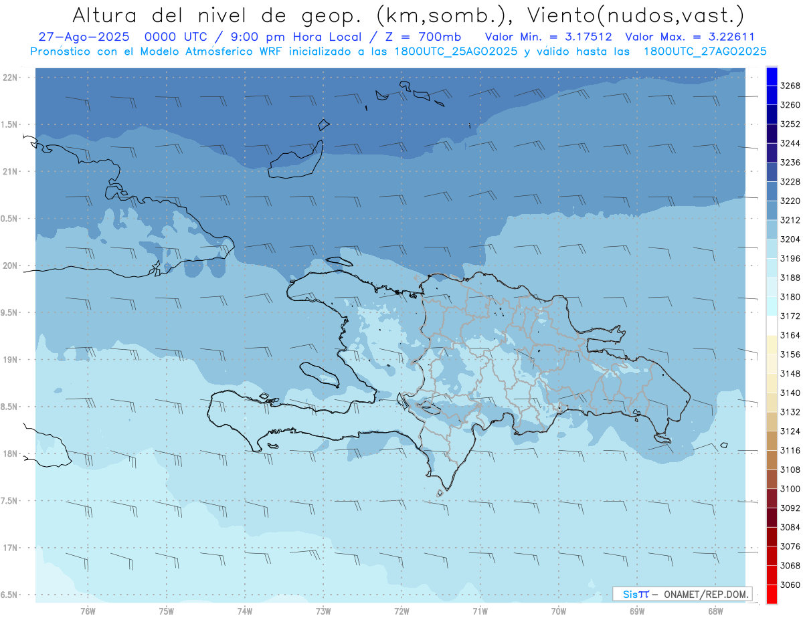
Task: Pick the bright red swatch below 3060
Action: [772, 595]
